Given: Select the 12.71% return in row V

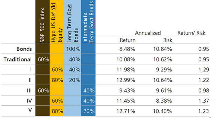Looking at the screenshot, I should click(x=126, y=111).
